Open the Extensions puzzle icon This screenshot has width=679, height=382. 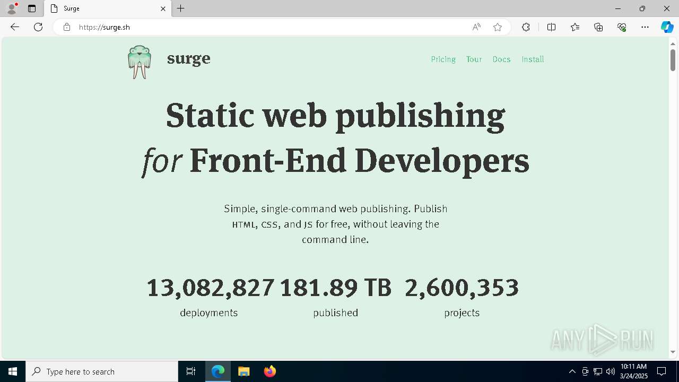pos(526,27)
